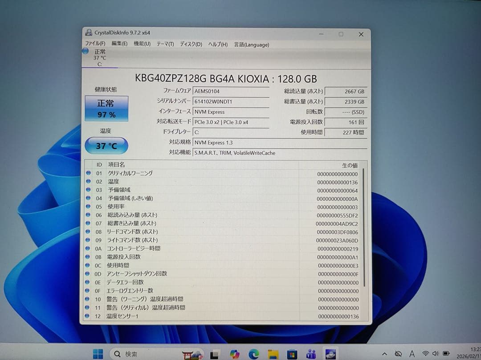The image size is (481, 360).
Task: Click total host writes value 2339 GB
Action: click(346, 102)
